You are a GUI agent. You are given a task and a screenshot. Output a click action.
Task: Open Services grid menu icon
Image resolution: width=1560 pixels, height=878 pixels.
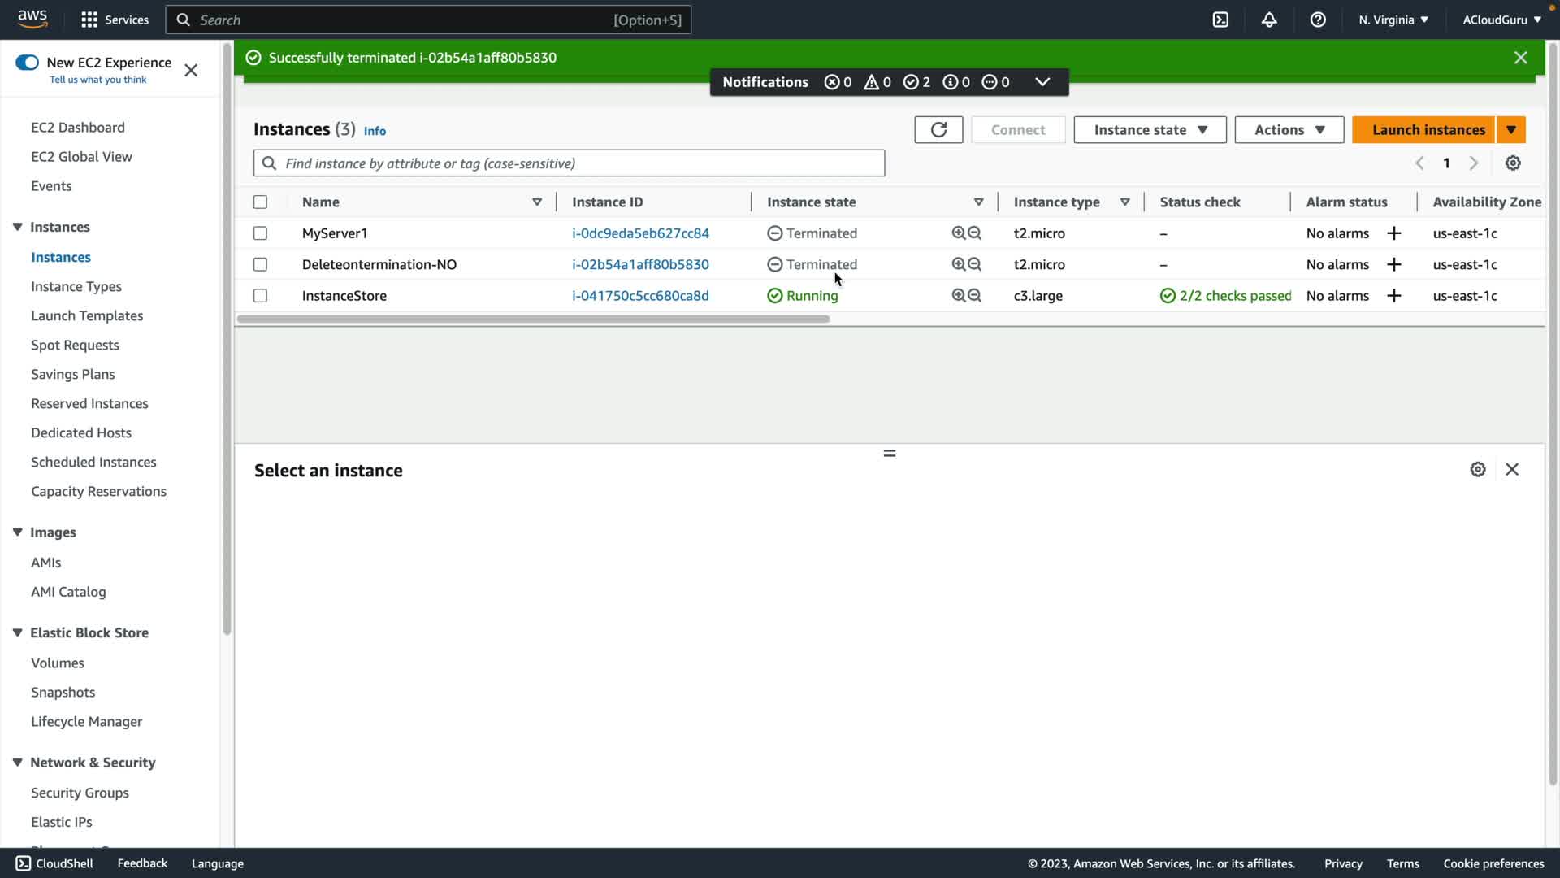pos(90,20)
